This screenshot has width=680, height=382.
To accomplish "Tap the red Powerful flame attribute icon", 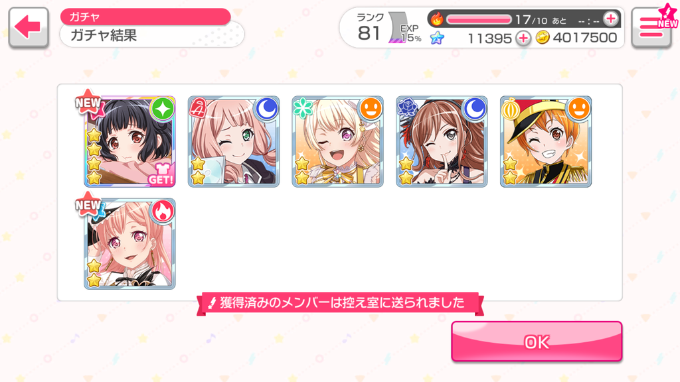I will 162,212.
